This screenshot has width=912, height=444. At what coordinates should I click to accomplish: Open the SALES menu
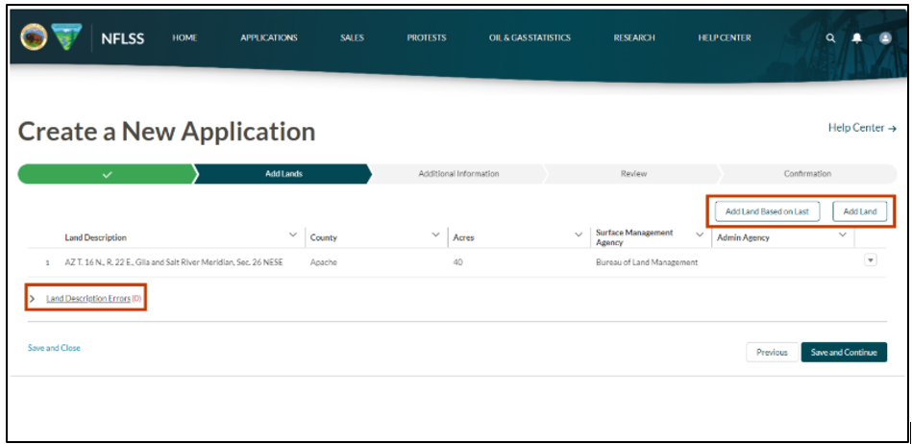352,37
